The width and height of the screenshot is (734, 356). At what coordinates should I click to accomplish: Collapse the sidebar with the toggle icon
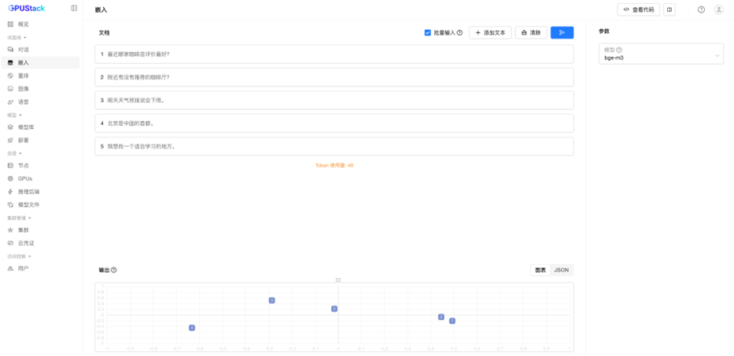tap(74, 8)
